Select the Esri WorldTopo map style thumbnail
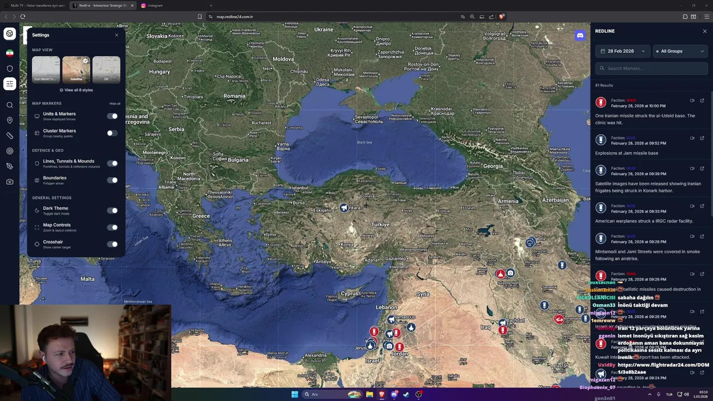The width and height of the screenshot is (713, 401). [46, 70]
